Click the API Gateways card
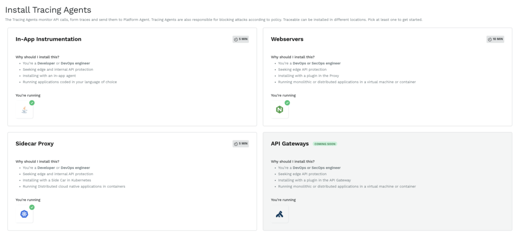 coord(387,181)
